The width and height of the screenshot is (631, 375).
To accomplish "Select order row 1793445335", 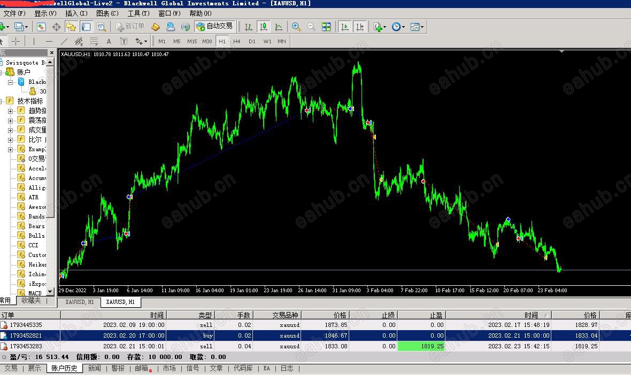I will (x=315, y=325).
